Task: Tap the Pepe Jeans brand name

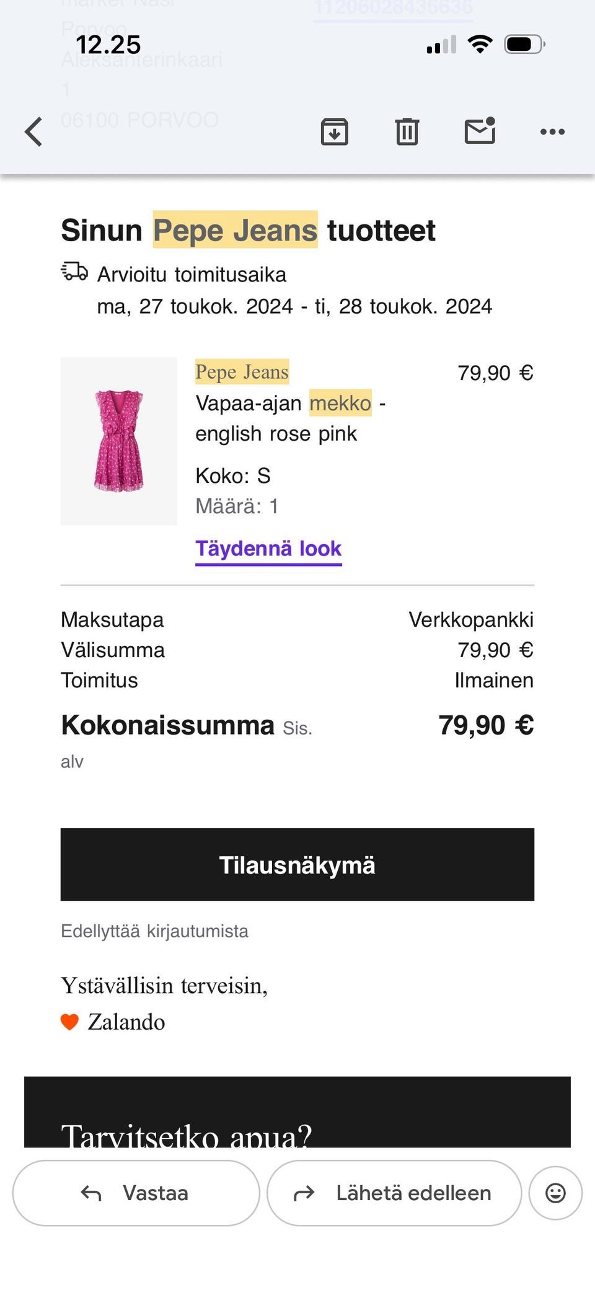Action: coord(242,372)
